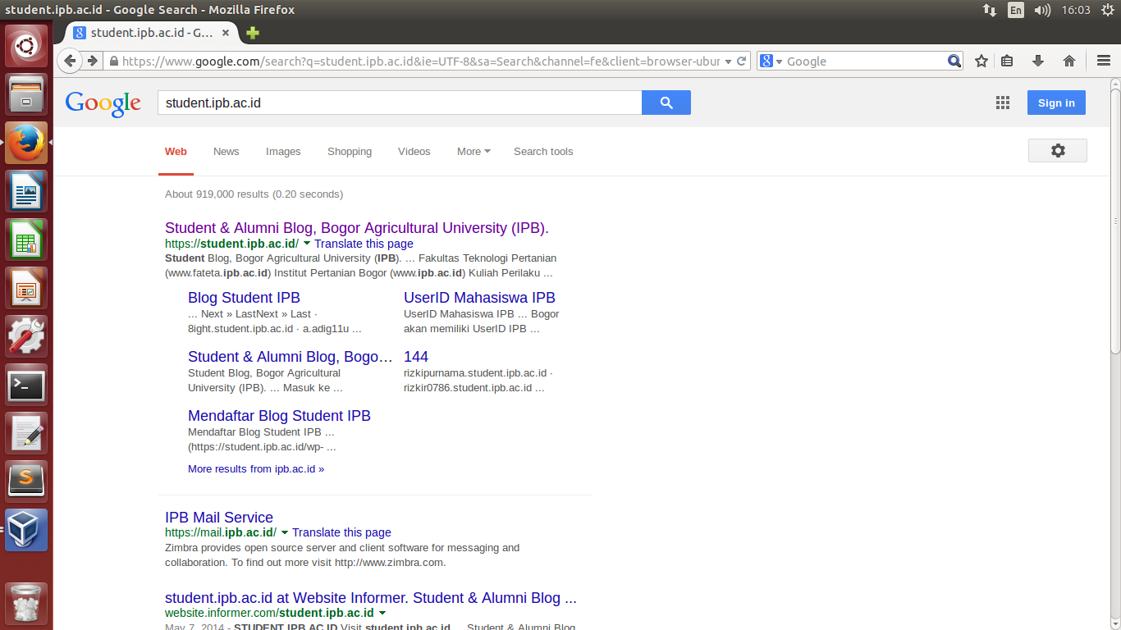1121x630 pixels.
Task: Expand options arrow for mail.ipb.ac.id result
Action: click(285, 532)
